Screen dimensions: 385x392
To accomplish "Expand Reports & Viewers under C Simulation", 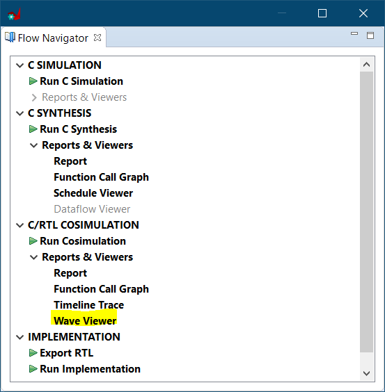I will click(x=34, y=97).
